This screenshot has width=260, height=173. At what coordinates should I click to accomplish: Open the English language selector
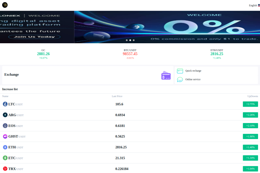pos(254,5)
